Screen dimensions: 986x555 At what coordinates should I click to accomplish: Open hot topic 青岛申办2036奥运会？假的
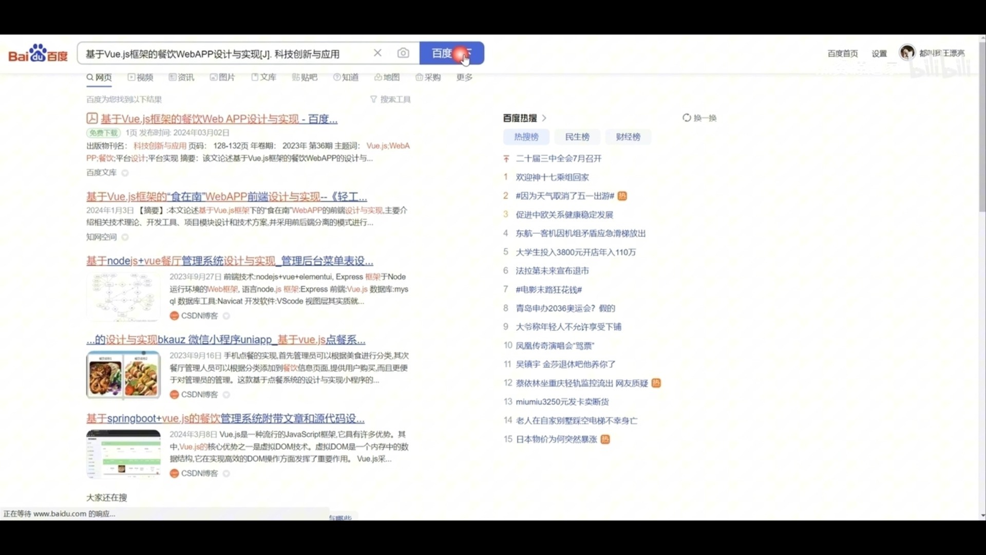[x=565, y=308]
